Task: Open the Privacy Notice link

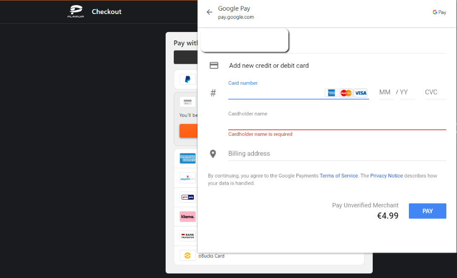Action: point(386,176)
